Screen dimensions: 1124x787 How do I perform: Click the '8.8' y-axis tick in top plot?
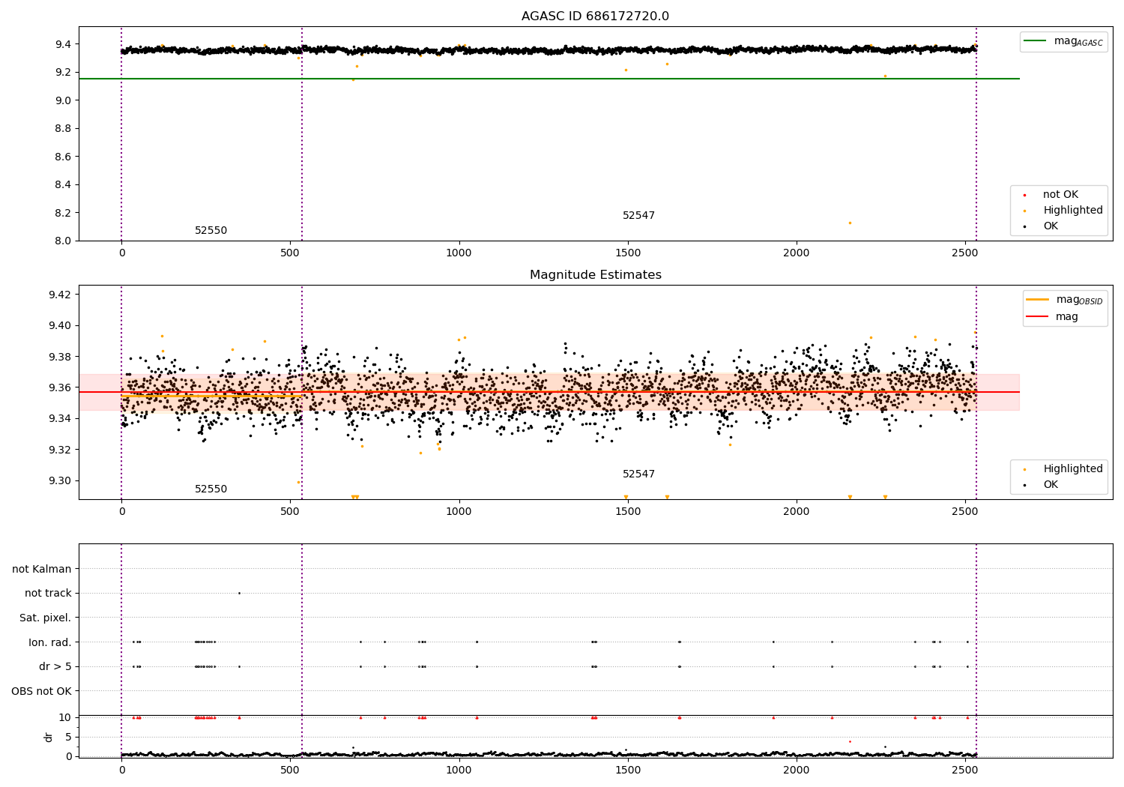pyautogui.click(x=63, y=129)
